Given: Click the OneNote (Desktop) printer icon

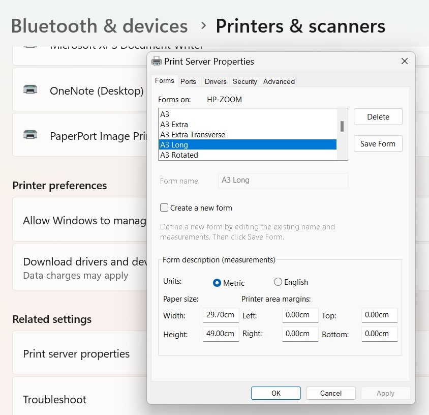Looking at the screenshot, I should coord(32,89).
